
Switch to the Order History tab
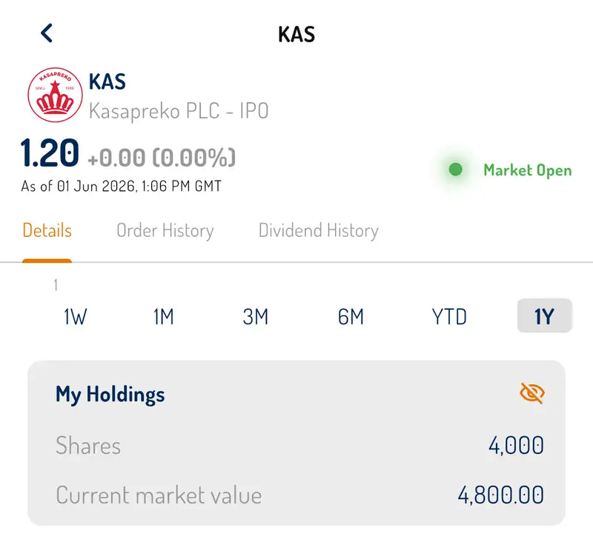pyautogui.click(x=165, y=231)
